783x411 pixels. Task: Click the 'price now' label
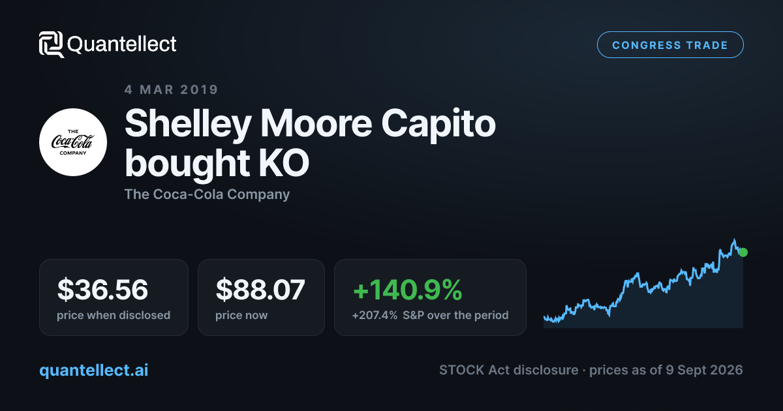pyautogui.click(x=241, y=315)
